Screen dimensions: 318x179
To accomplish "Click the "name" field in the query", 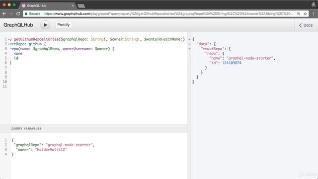I will point(18,53).
